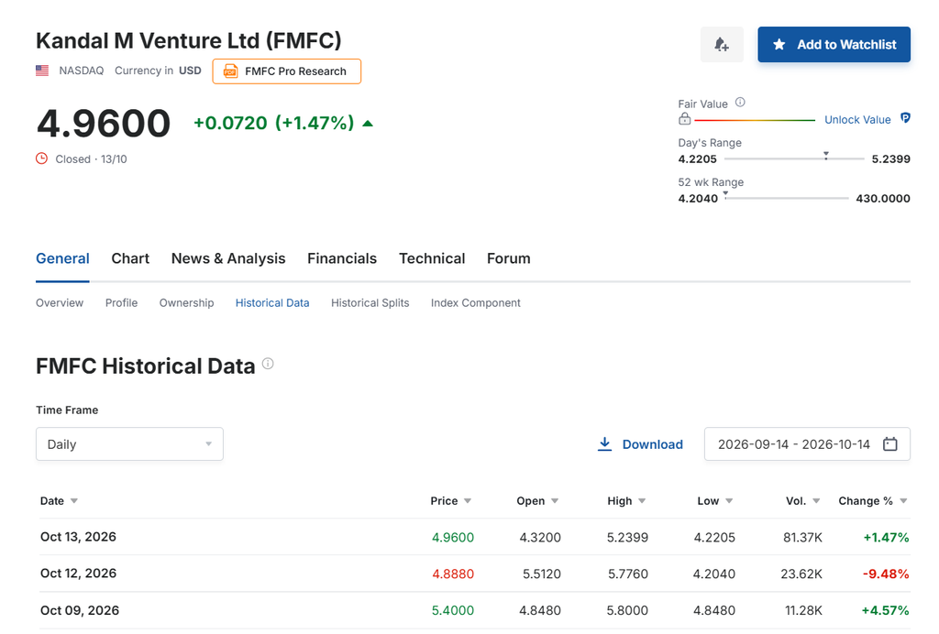Go to the Financials tab
The image size is (939, 634).
[342, 258]
